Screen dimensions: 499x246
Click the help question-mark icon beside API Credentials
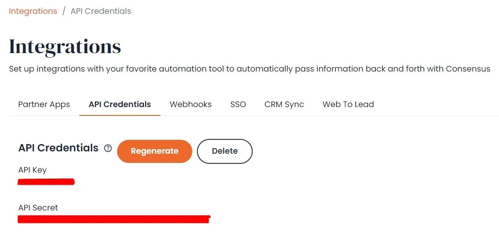pyautogui.click(x=108, y=148)
